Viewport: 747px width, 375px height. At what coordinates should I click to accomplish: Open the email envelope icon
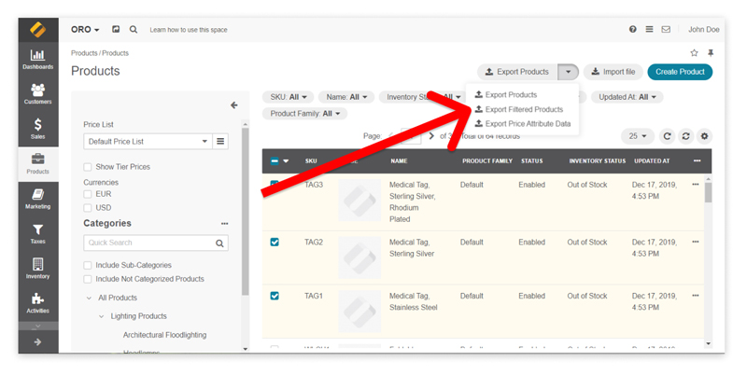coord(666,30)
